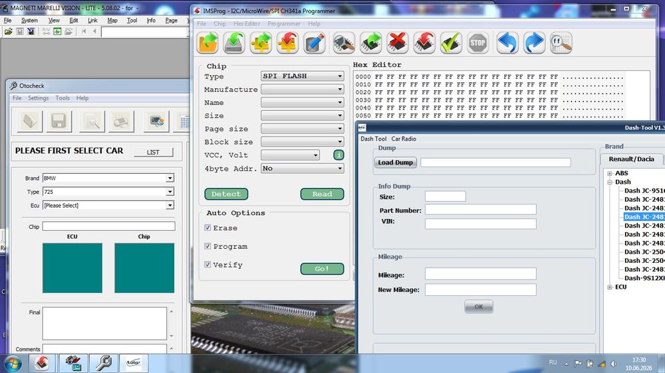Image resolution: width=665 pixels, height=373 pixels.
Task: Open chip Type SPI FLASH dropdown
Action: tap(302, 76)
